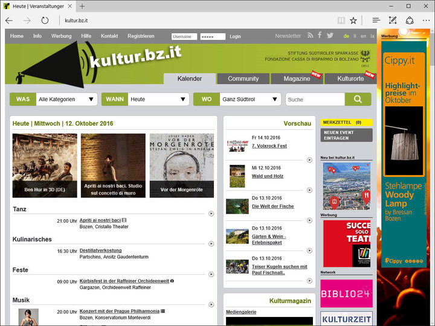
Task: Open Hilfe in top navigation
Action: click(86, 36)
